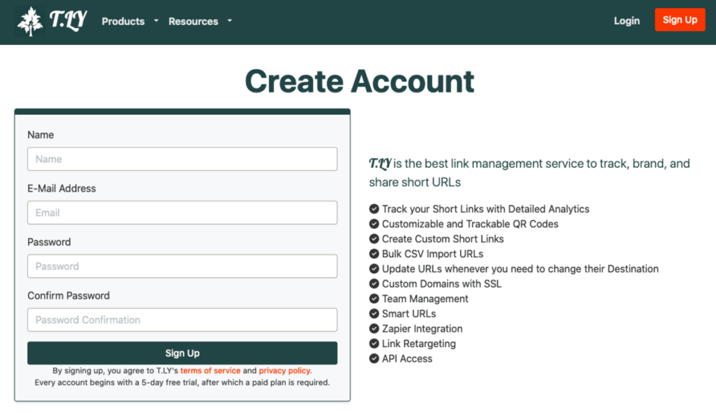716x417 pixels.
Task: Click checkmark icon beside QR Codes item
Action: pyautogui.click(x=374, y=224)
